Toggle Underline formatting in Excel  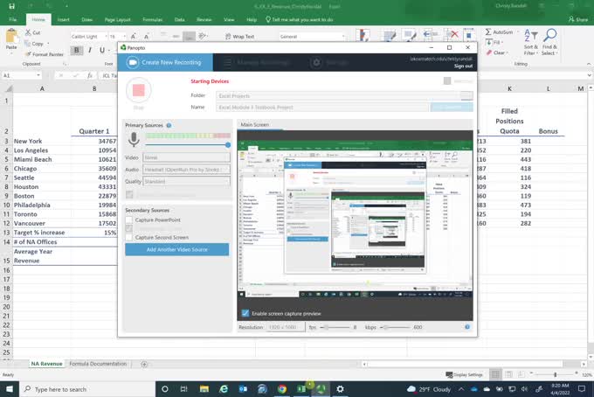[102, 50]
